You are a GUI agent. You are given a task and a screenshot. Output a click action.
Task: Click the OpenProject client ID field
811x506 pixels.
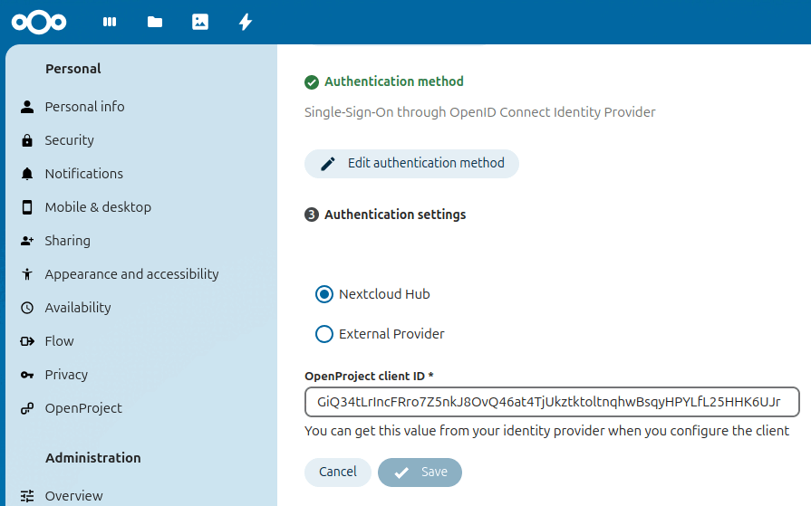coord(552,402)
